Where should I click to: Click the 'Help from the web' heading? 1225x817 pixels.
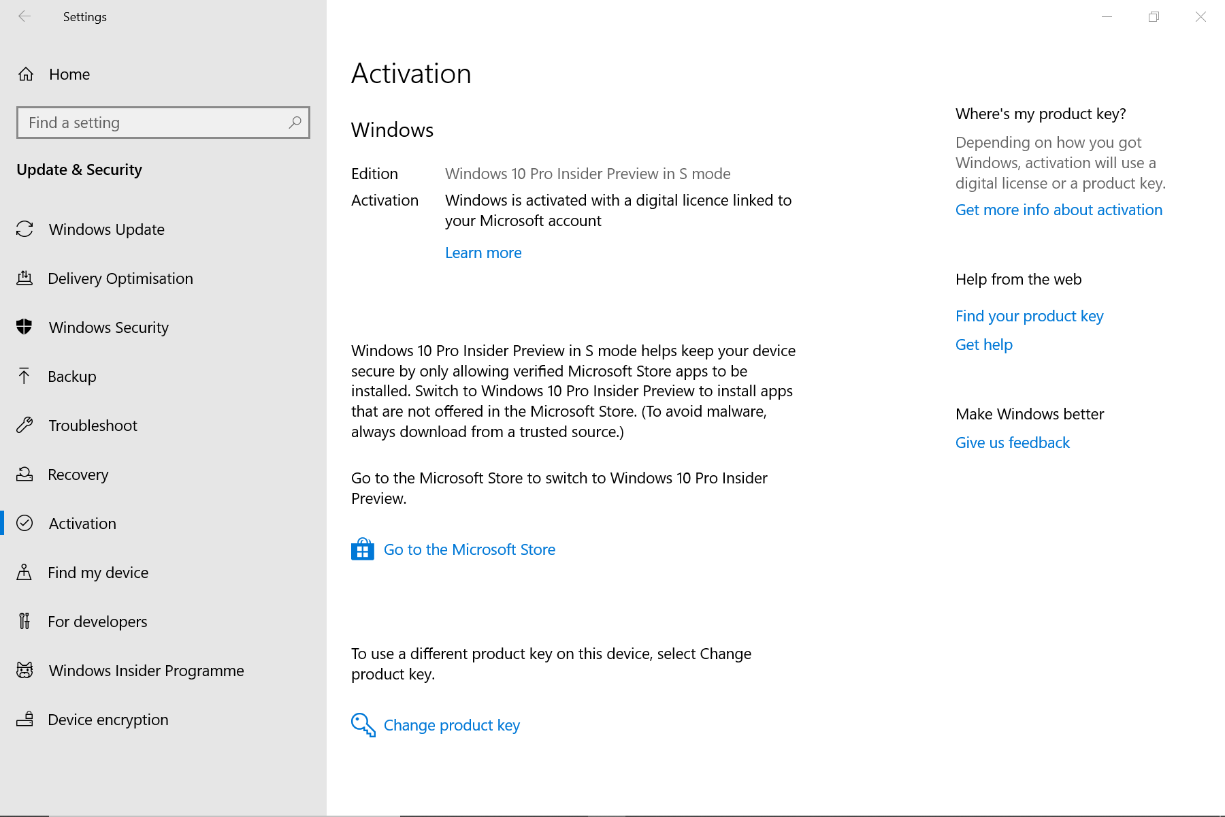1019,279
